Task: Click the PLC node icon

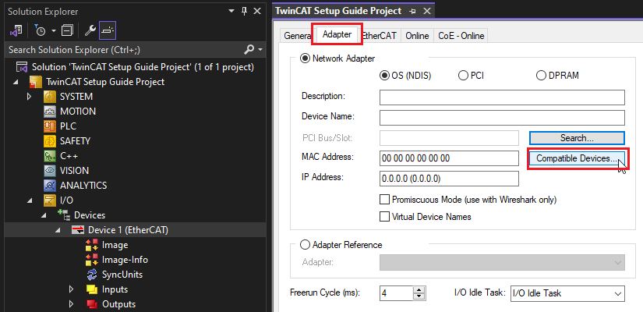Action: tap(50, 126)
